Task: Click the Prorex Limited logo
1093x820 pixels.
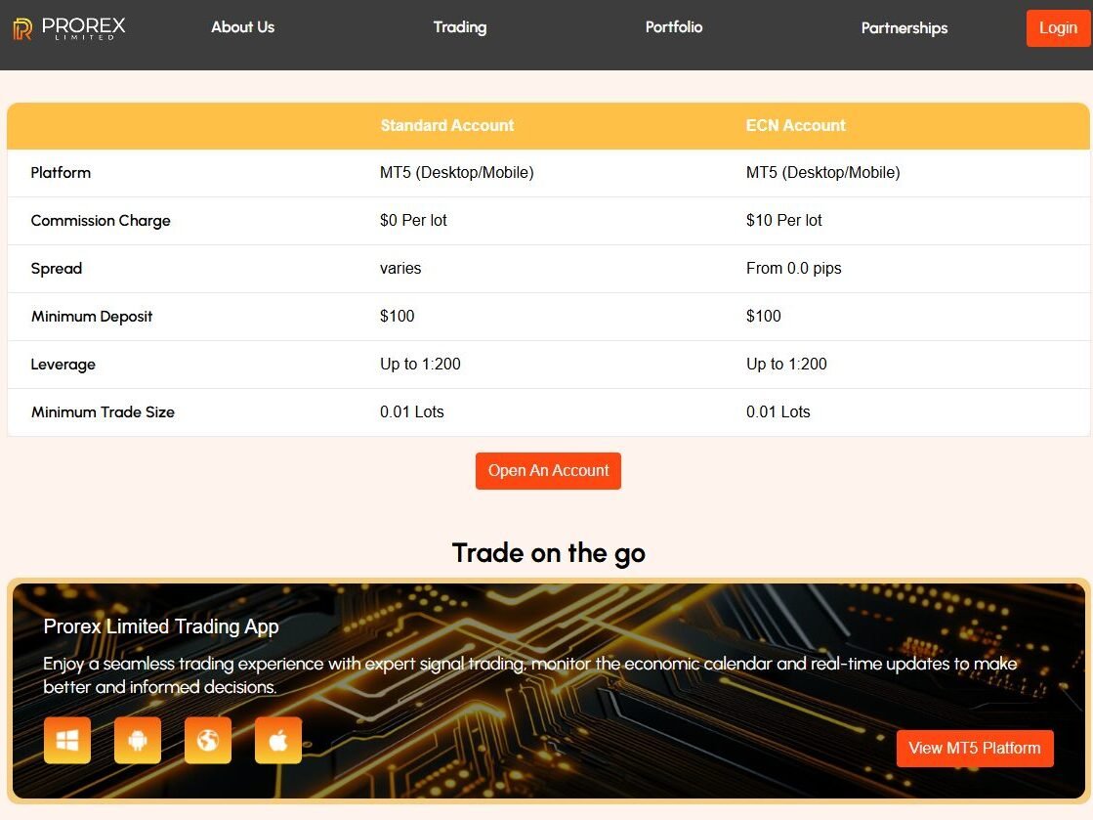Action: point(69,28)
